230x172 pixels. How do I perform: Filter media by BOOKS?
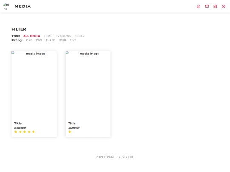(79, 36)
